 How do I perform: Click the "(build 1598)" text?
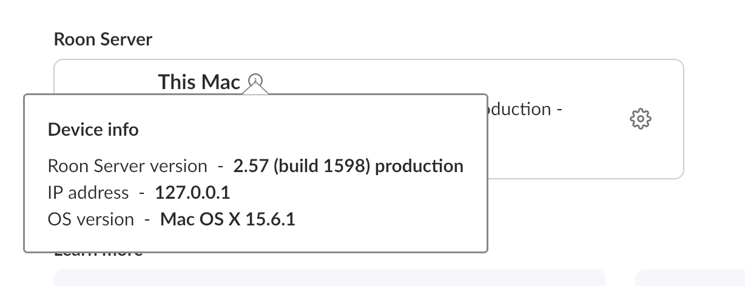pyautogui.click(x=322, y=166)
